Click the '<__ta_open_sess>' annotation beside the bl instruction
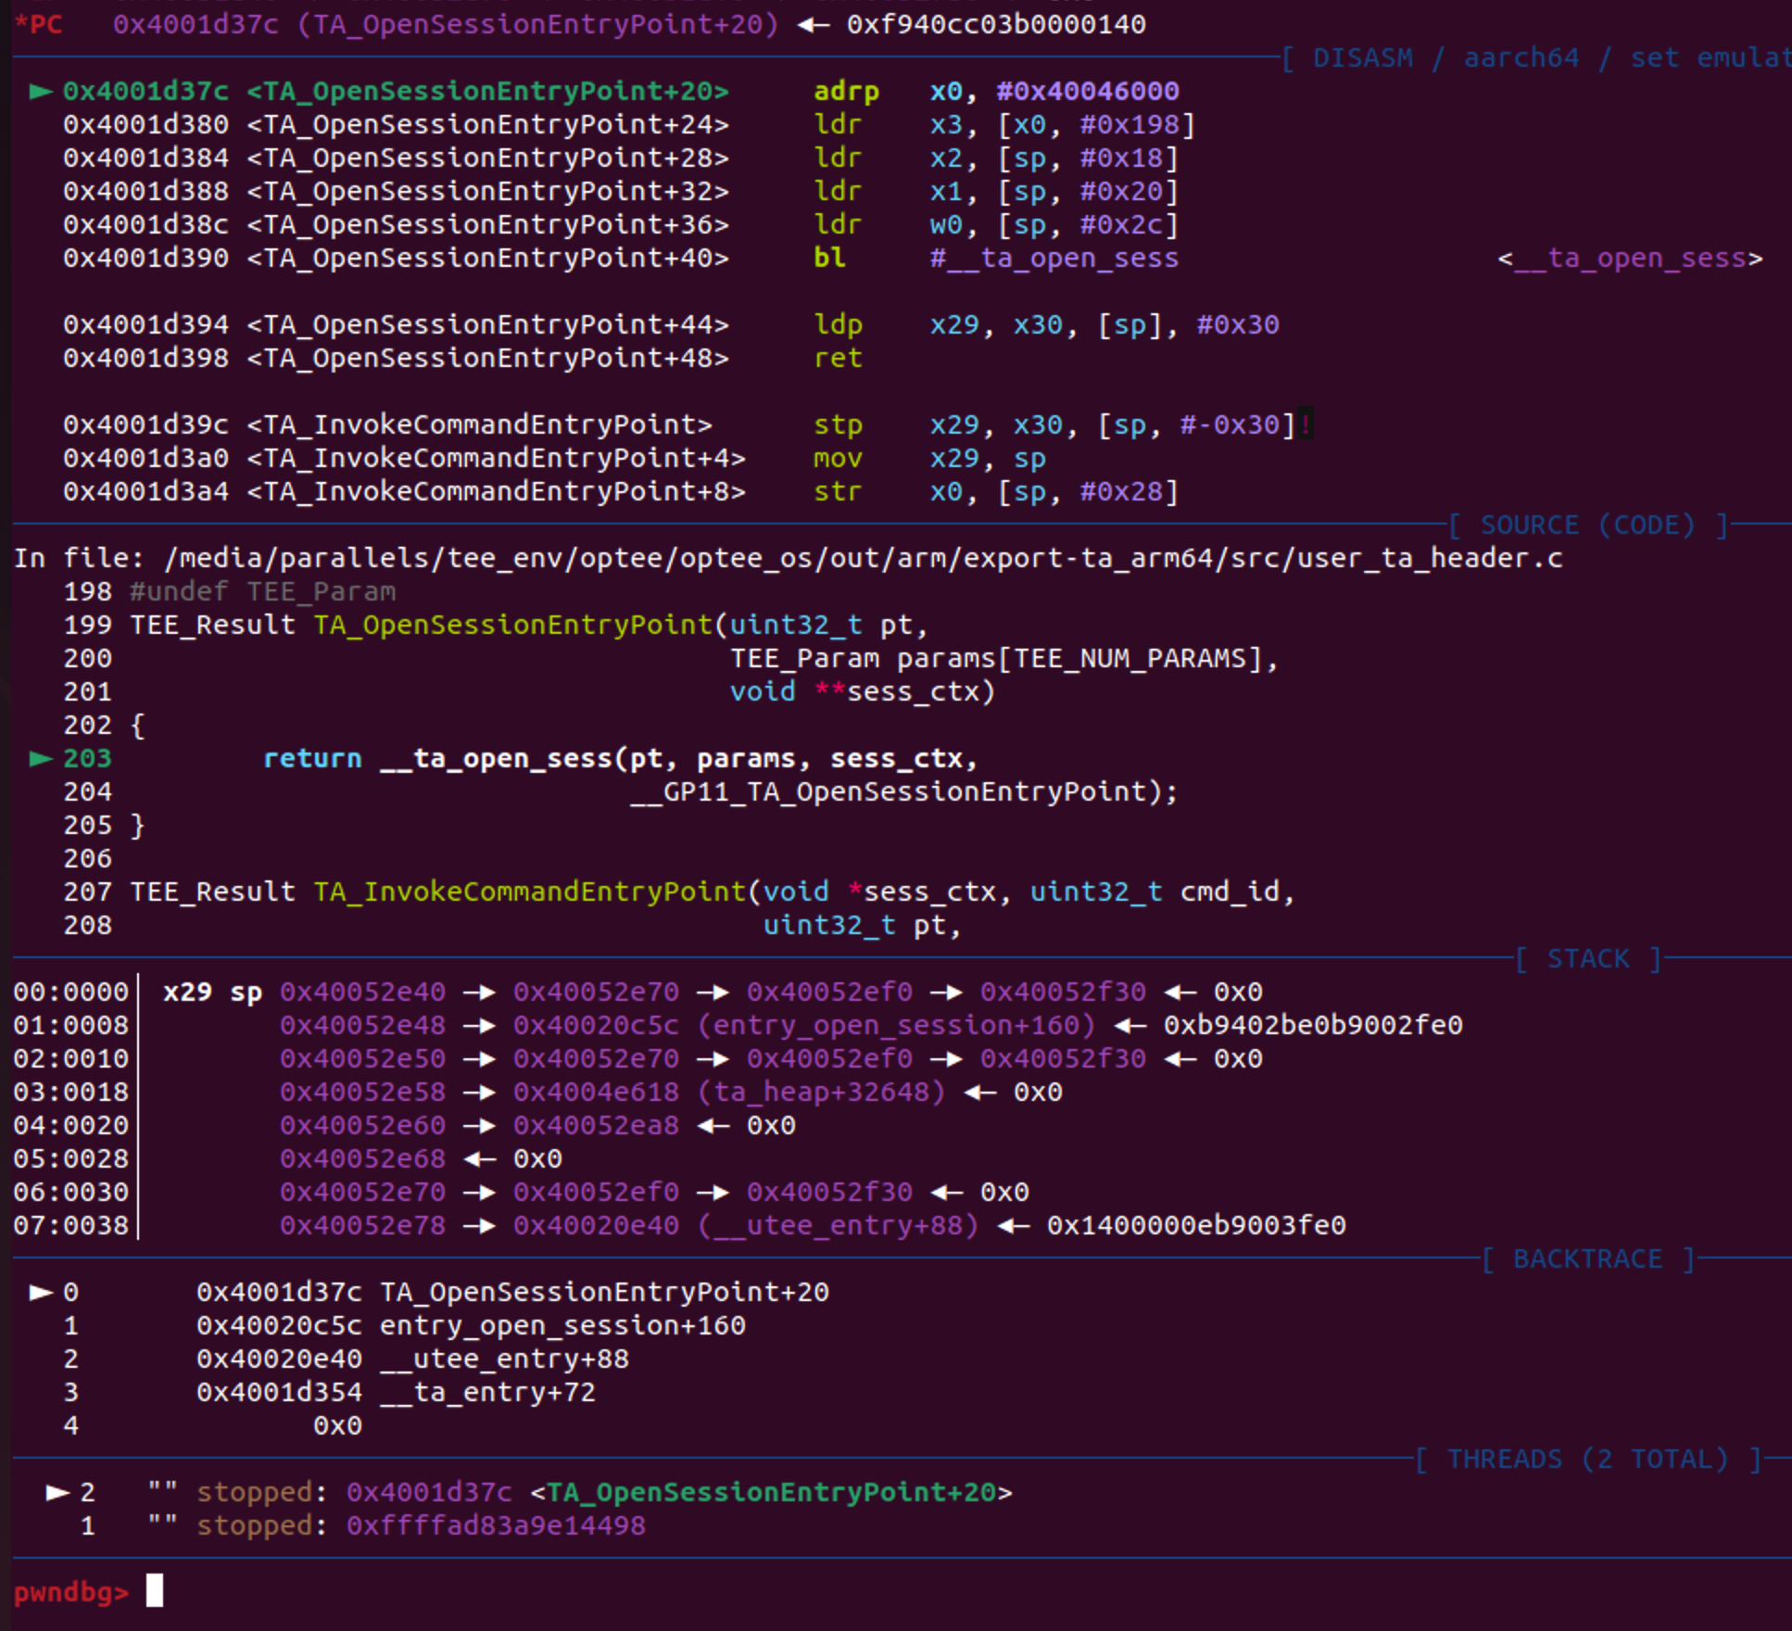Viewport: 1792px width, 1631px height. point(1630,258)
